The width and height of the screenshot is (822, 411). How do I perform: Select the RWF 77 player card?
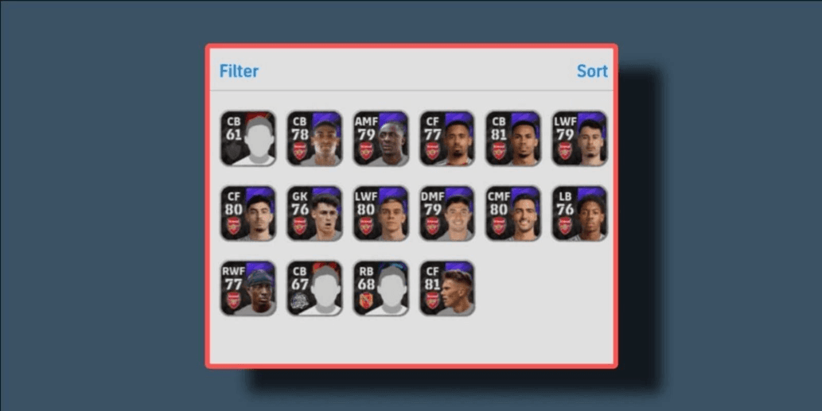(x=248, y=289)
